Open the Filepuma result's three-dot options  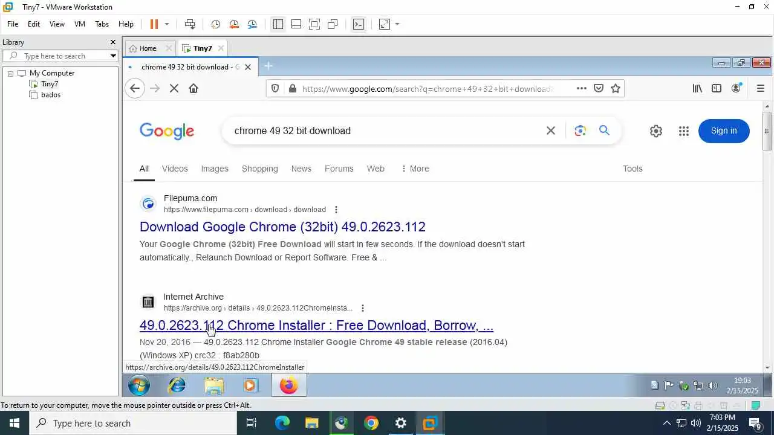click(x=336, y=210)
